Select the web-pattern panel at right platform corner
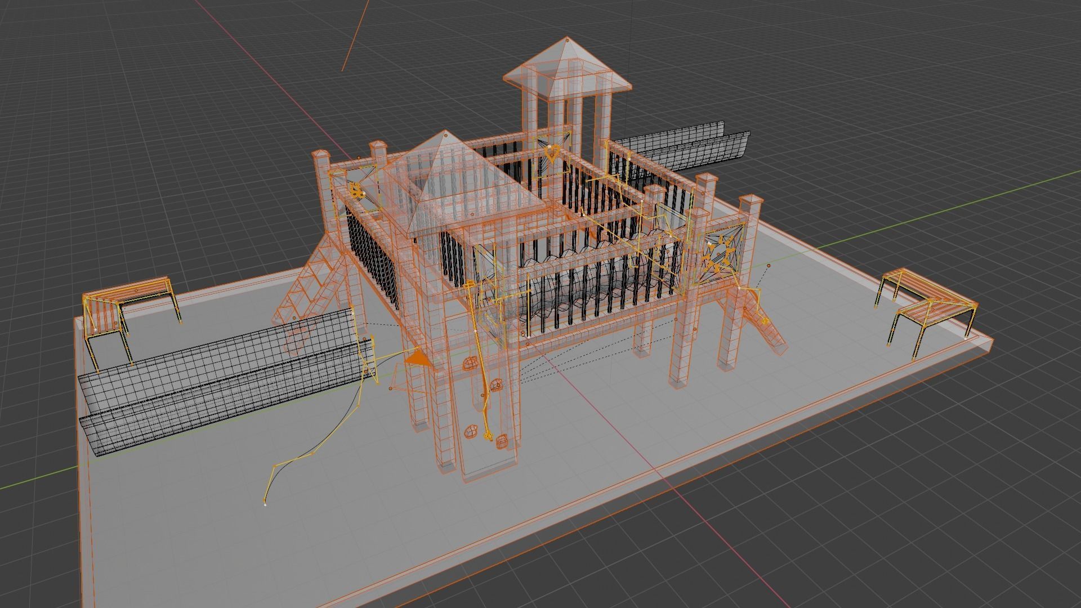Viewport: 1081px width, 608px height. point(721,253)
